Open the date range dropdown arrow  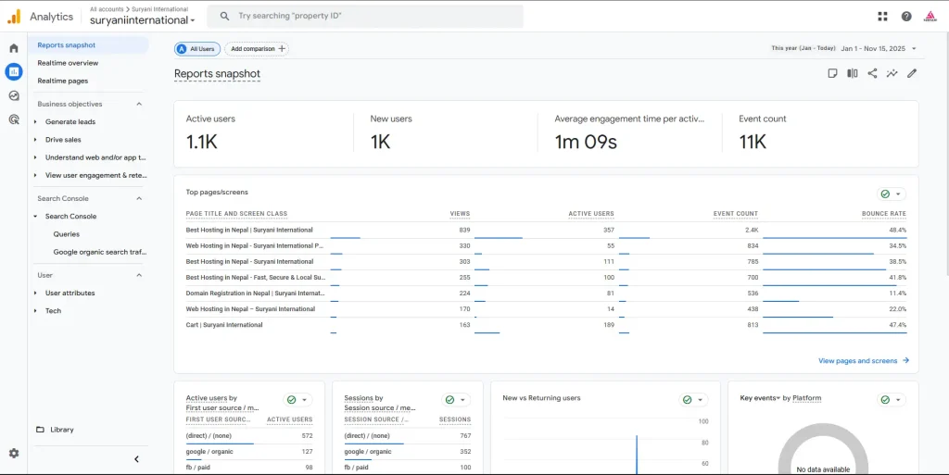pyautogui.click(x=914, y=49)
